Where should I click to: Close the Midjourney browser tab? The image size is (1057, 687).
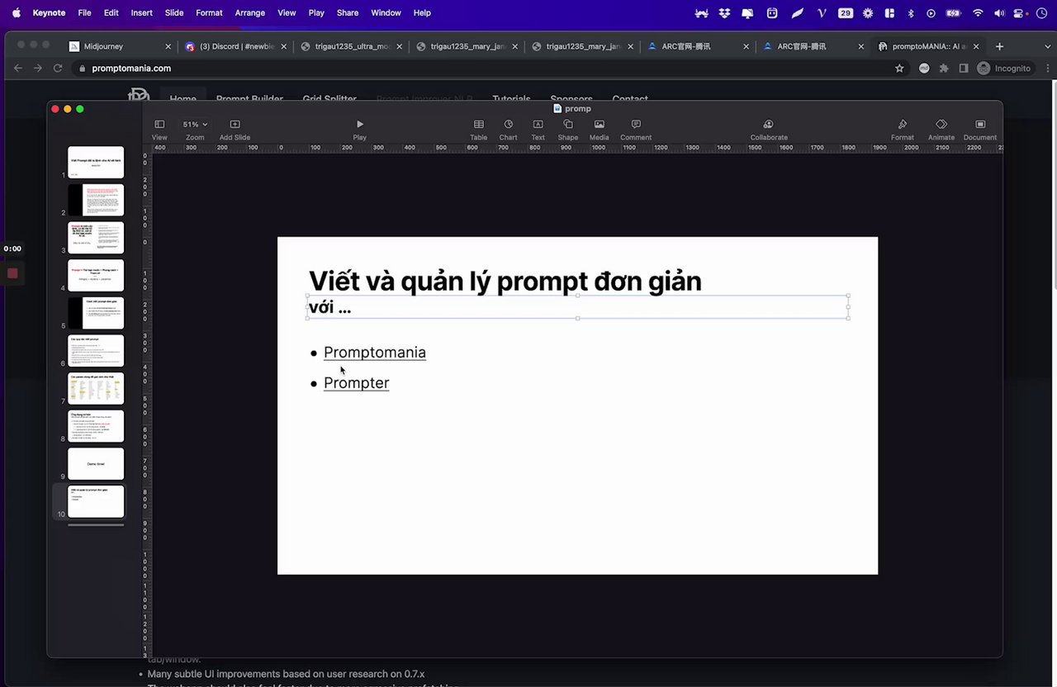tap(168, 47)
